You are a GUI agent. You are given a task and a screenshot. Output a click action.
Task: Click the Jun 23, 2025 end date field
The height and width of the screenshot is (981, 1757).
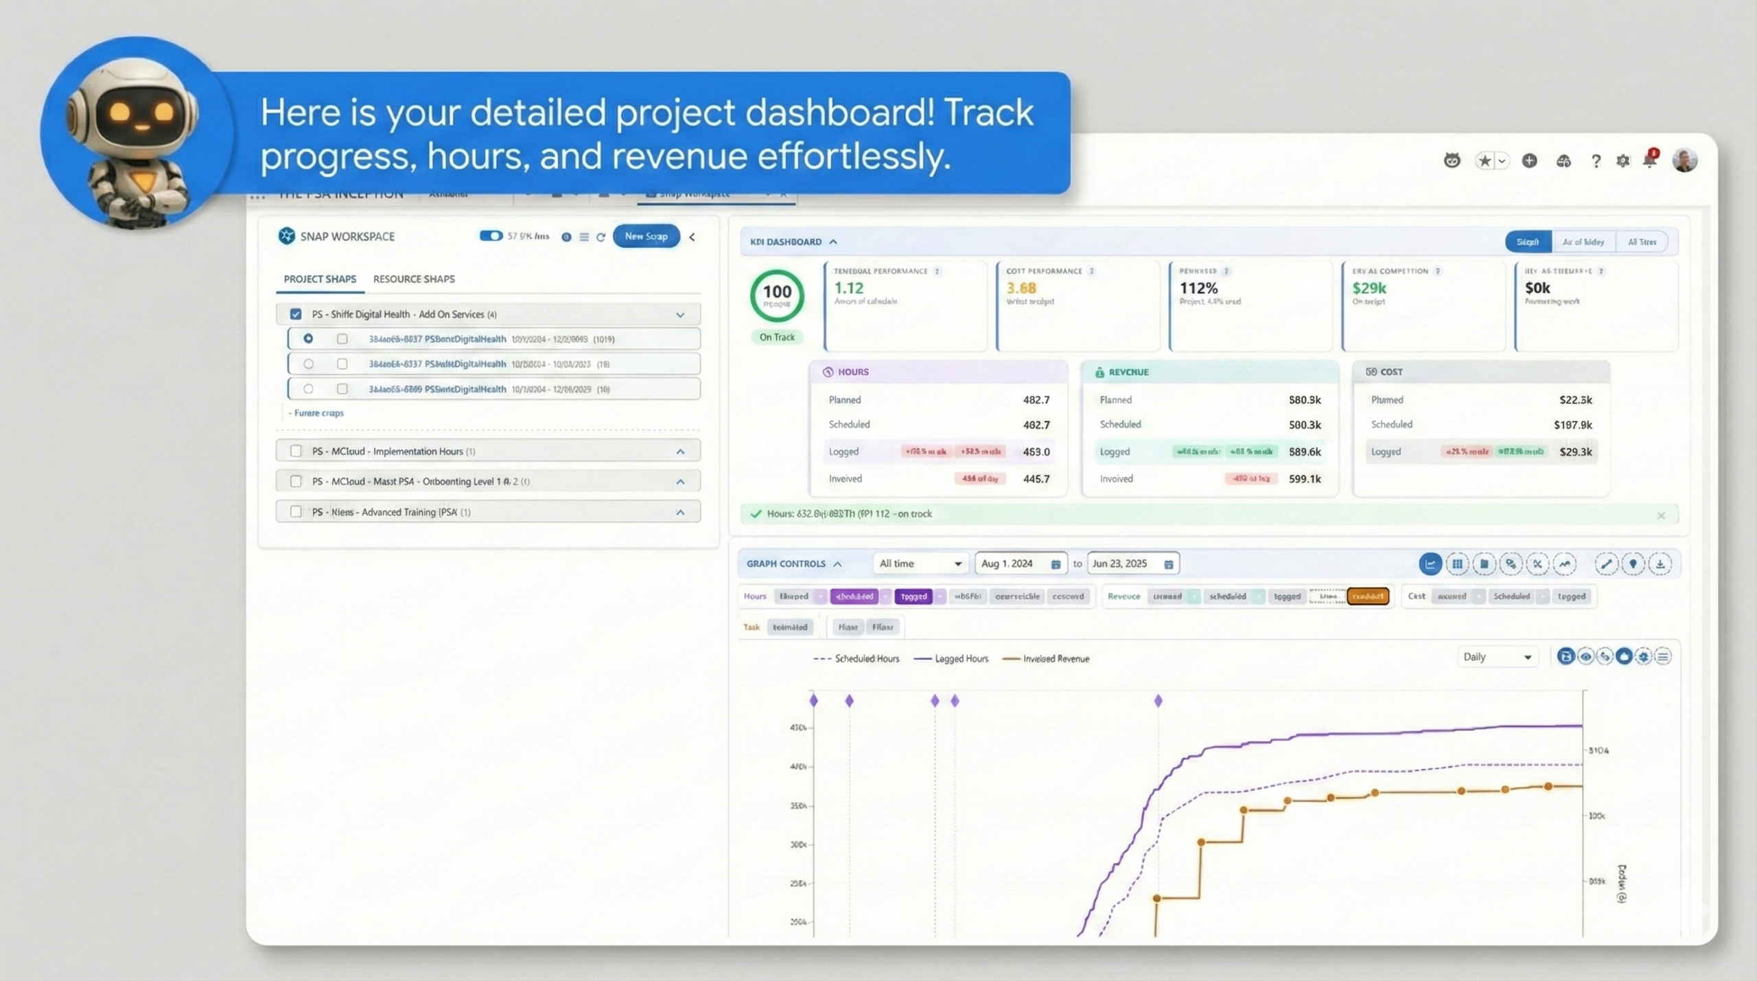(1133, 564)
